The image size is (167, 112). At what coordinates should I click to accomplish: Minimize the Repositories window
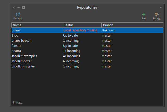pos(19,7)
